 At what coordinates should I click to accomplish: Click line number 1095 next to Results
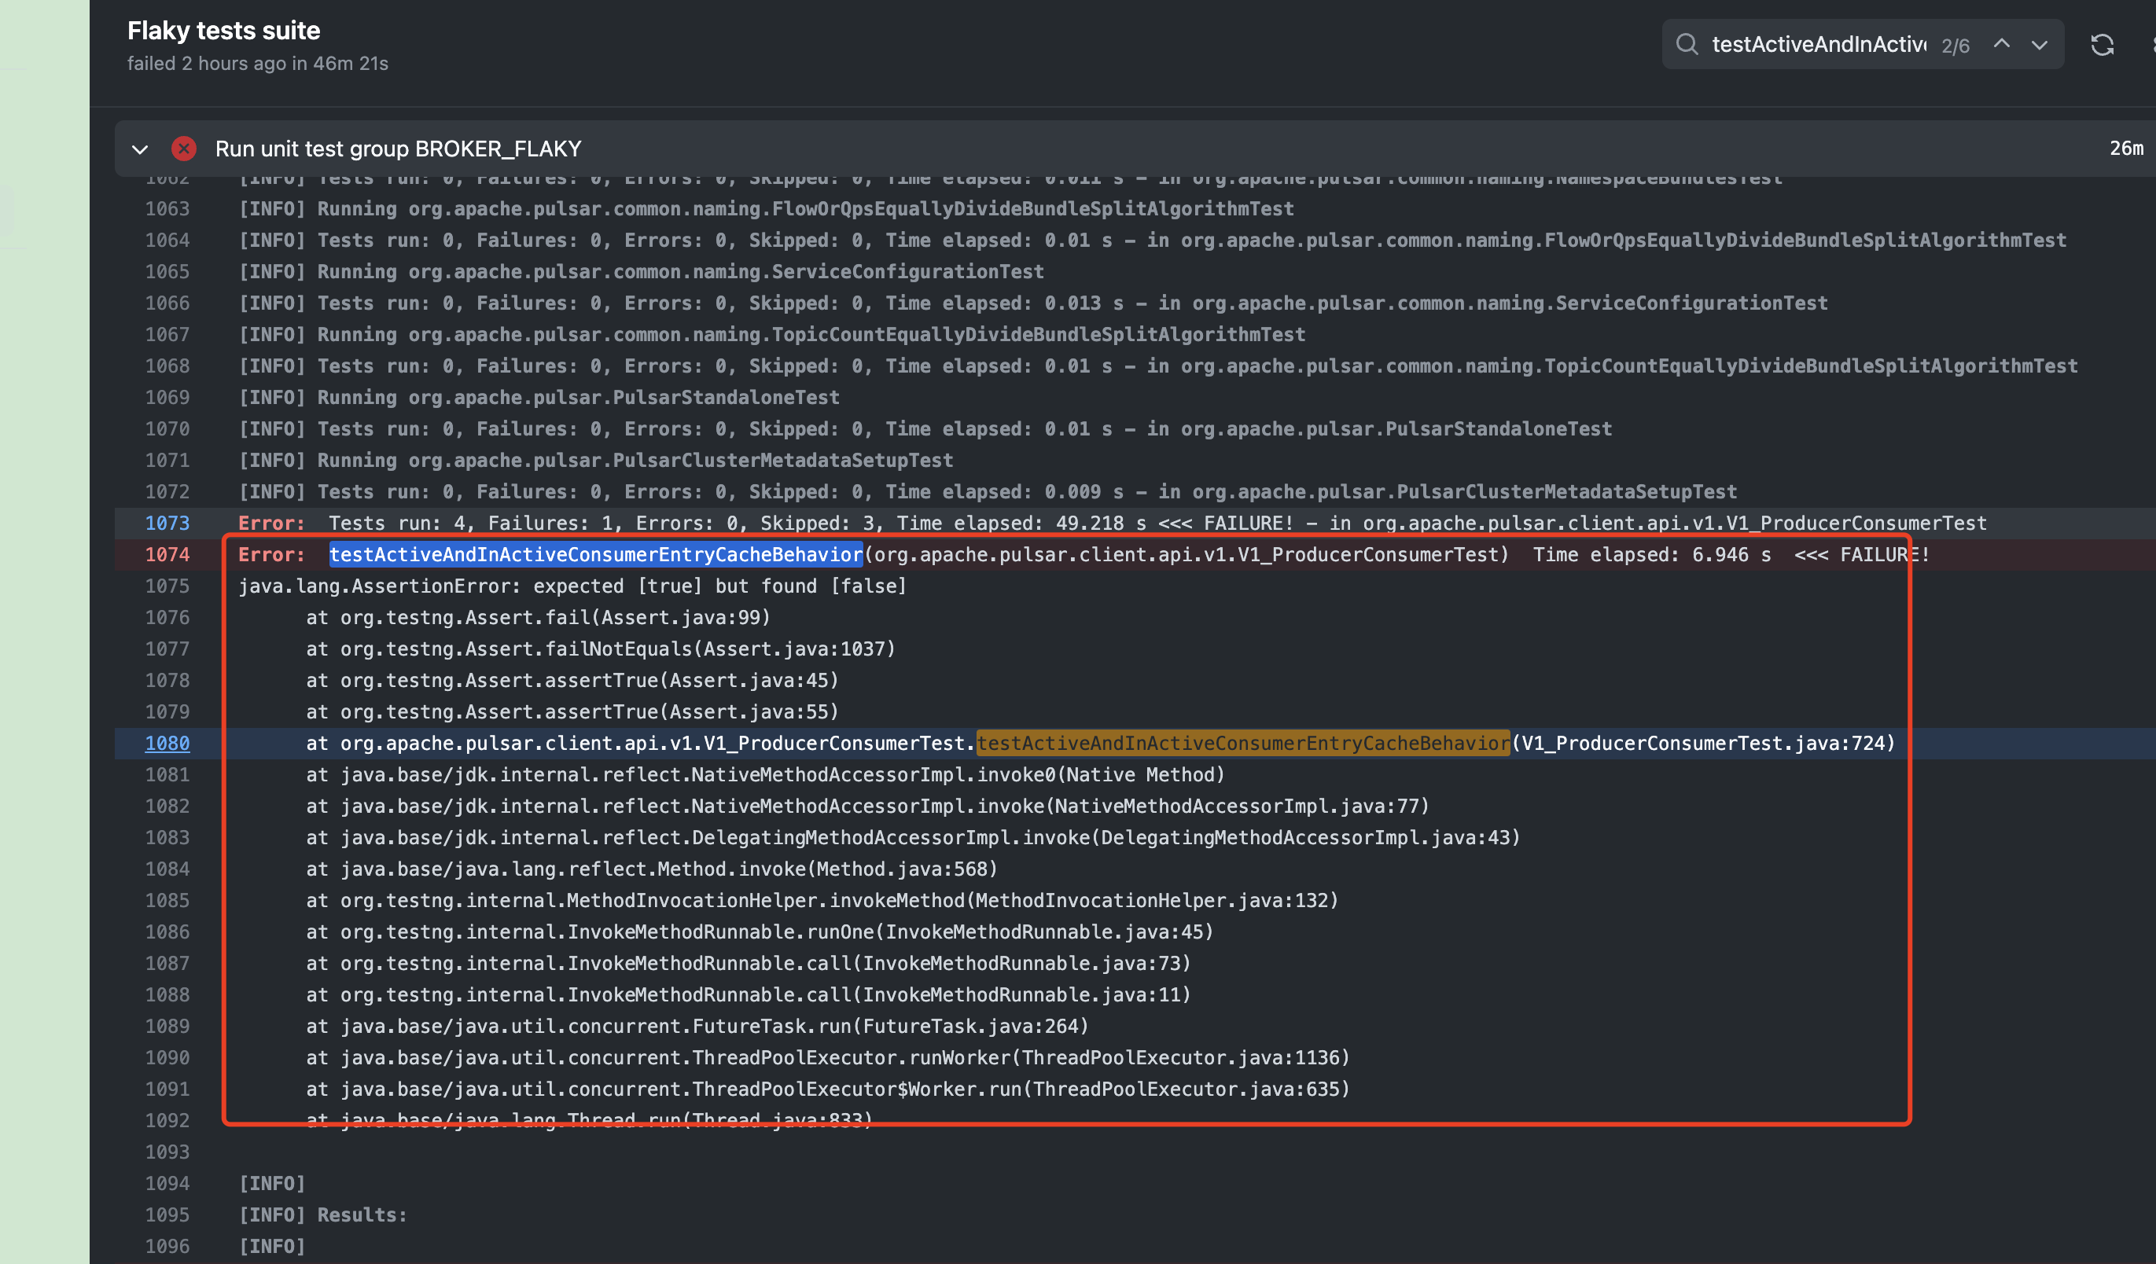point(167,1214)
